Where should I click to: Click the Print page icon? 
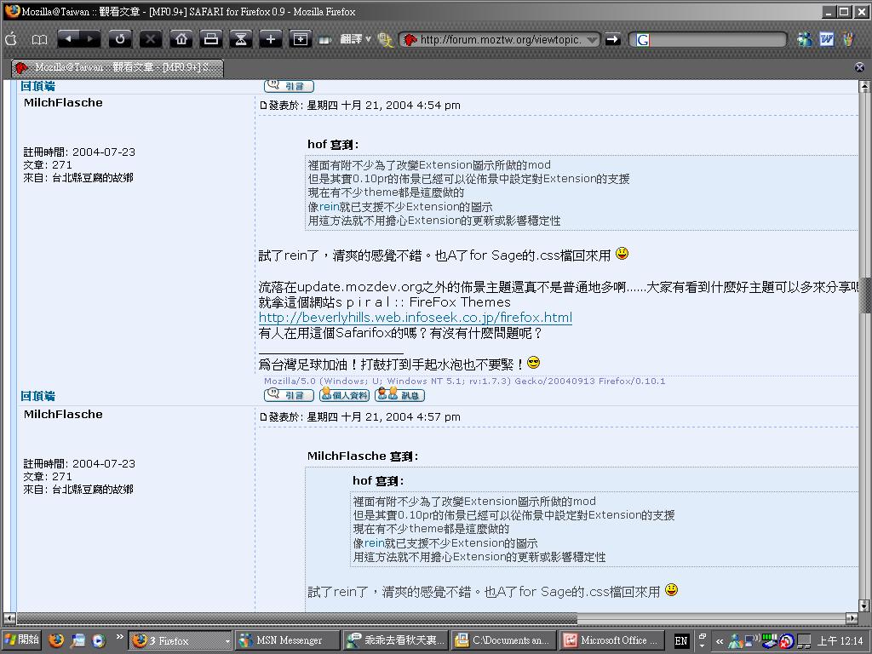pos(210,39)
